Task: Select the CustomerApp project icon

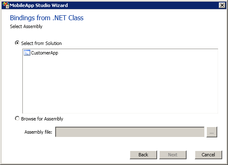Action: [x=27, y=53]
